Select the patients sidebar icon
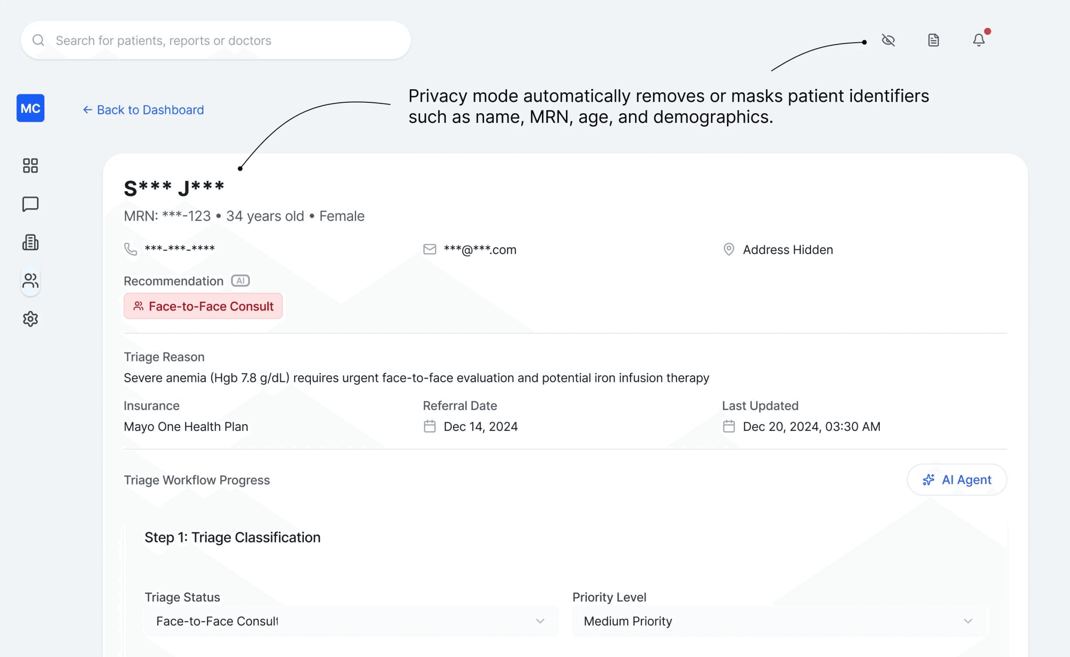The image size is (1070, 657). [31, 281]
